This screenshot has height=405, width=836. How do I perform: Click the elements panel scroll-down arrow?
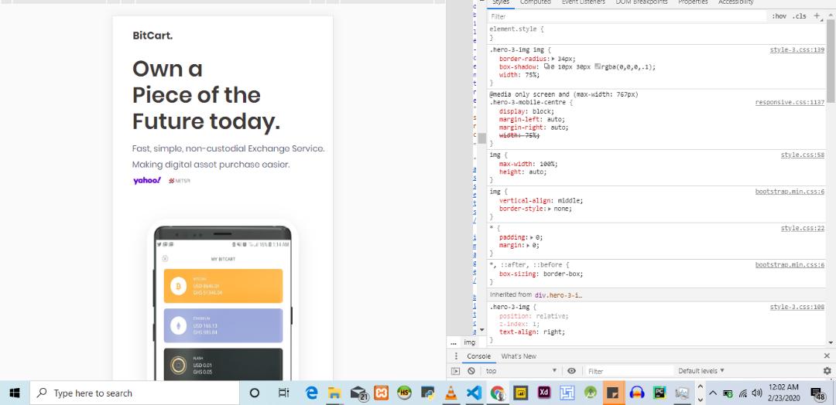click(482, 330)
